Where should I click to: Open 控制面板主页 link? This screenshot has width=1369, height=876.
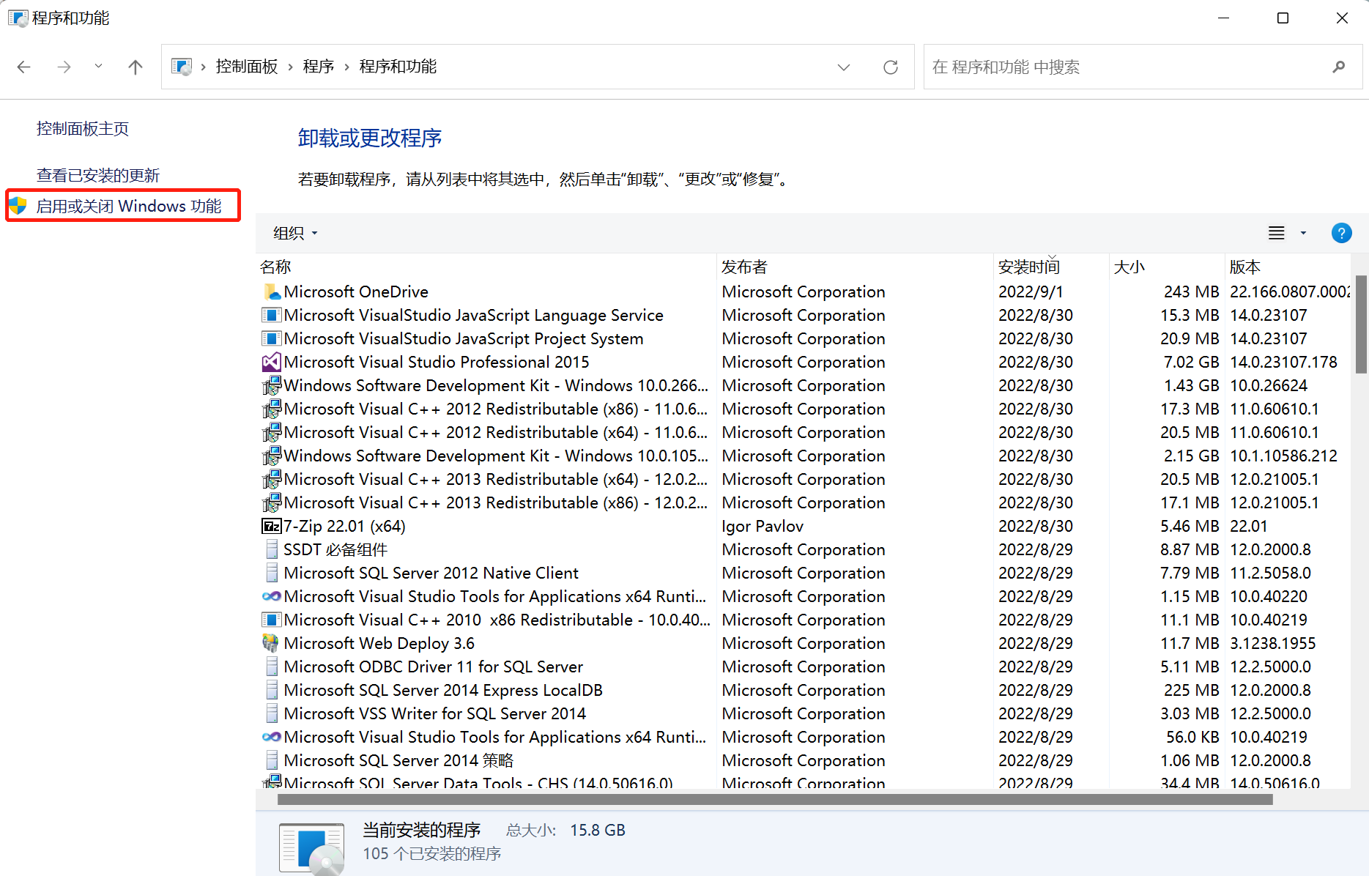83,129
